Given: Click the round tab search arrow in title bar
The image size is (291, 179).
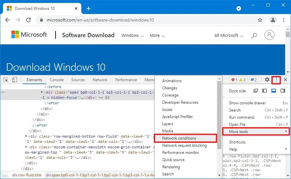Looking at the screenshot, I should tap(239, 8).
